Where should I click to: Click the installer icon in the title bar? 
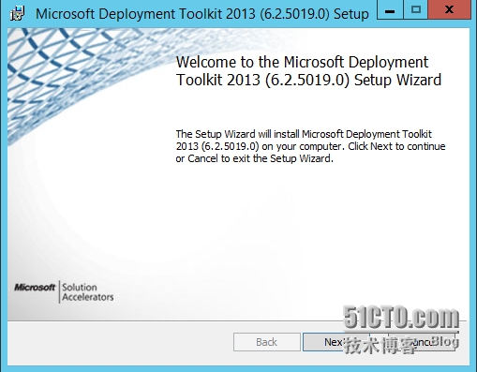(x=17, y=14)
